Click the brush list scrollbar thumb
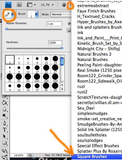This screenshot has width=122, height=160. pyautogui.click(x=62, y=61)
